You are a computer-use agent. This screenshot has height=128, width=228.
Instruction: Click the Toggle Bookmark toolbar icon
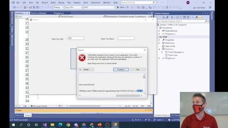coord(167,7)
